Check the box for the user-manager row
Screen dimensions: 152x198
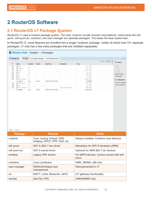coord(10,88)
